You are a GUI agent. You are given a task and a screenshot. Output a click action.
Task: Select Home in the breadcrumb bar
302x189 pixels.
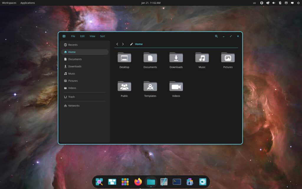[x=139, y=44]
